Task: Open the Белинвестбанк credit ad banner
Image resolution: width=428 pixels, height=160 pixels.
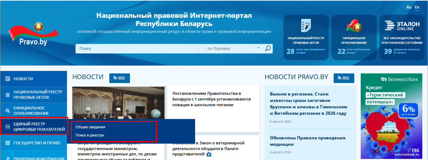Action: pyautogui.click(x=392, y=116)
